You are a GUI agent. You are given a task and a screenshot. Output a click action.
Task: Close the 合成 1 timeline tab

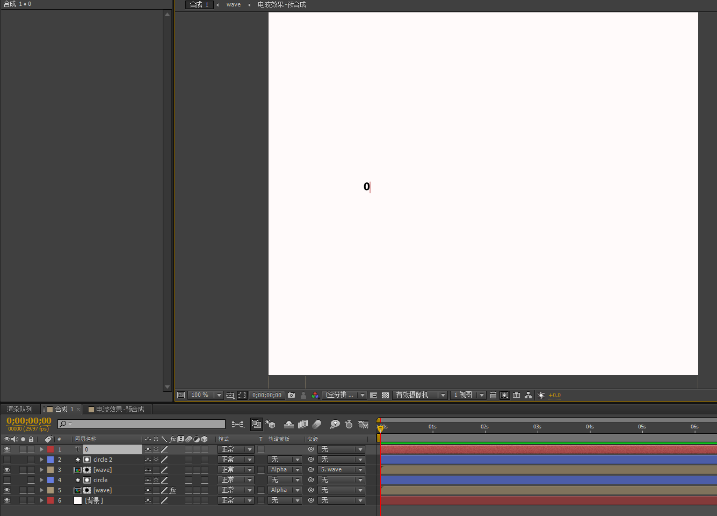click(x=78, y=410)
